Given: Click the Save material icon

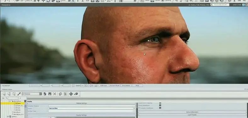Looking at the screenshot, I should 50,94.
